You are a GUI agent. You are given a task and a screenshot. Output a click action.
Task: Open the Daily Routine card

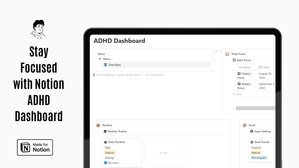point(122,153)
